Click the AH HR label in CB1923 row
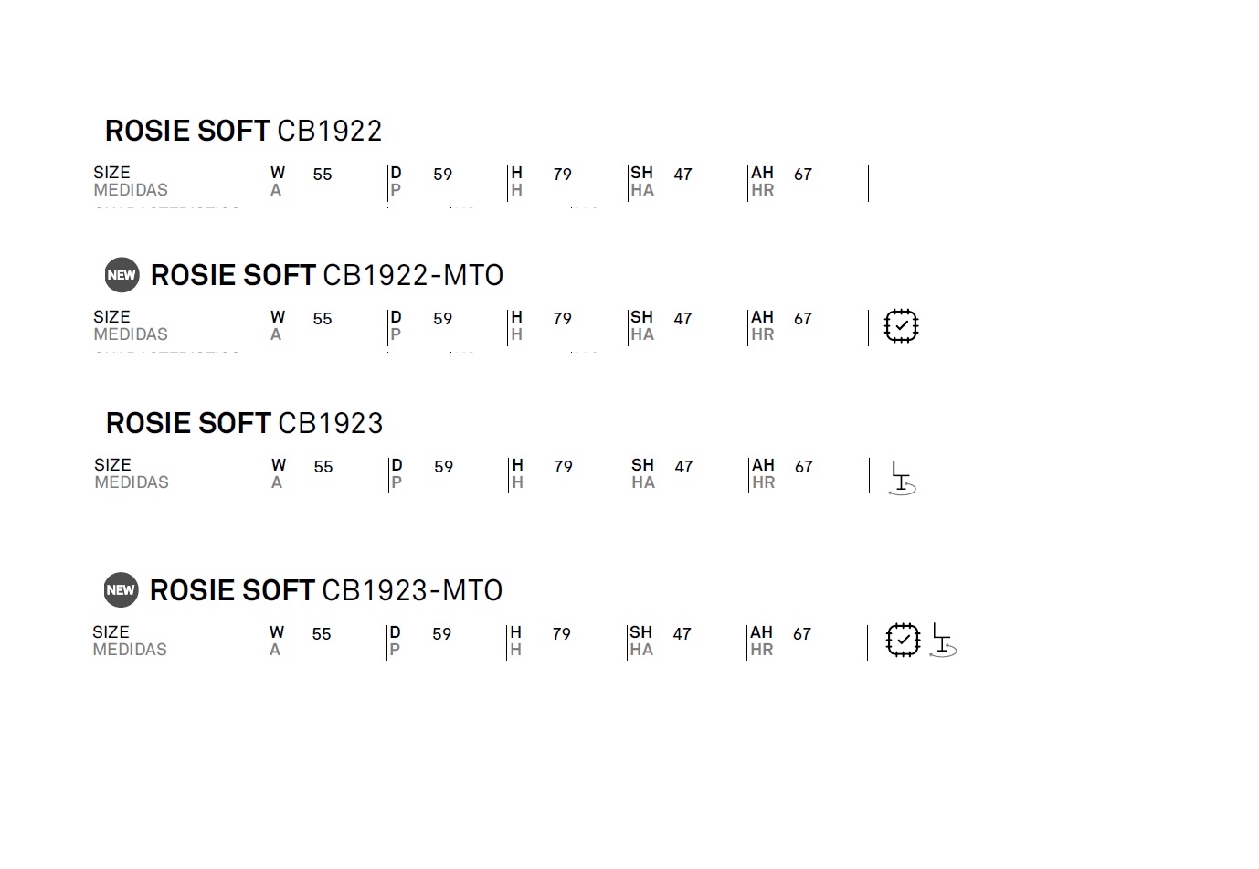Viewport: 1259px width, 869px height. (x=763, y=473)
